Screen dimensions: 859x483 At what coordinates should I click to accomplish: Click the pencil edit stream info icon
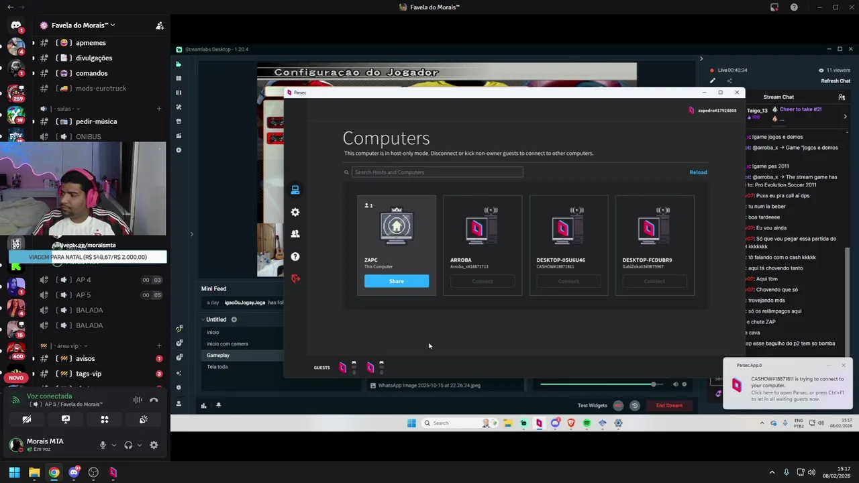coord(713,81)
